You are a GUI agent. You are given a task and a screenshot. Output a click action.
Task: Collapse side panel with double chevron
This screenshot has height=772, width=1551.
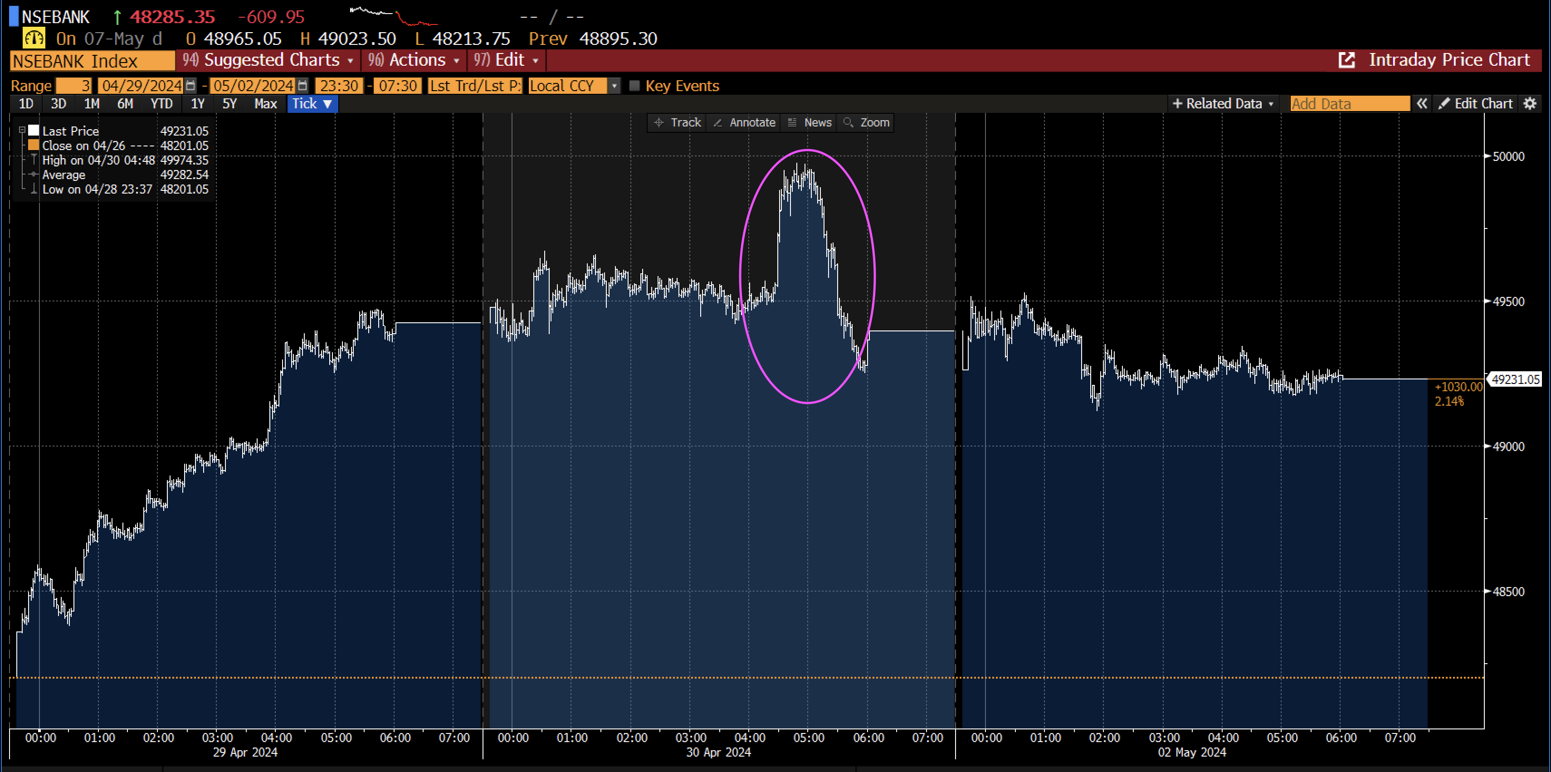tap(1422, 103)
